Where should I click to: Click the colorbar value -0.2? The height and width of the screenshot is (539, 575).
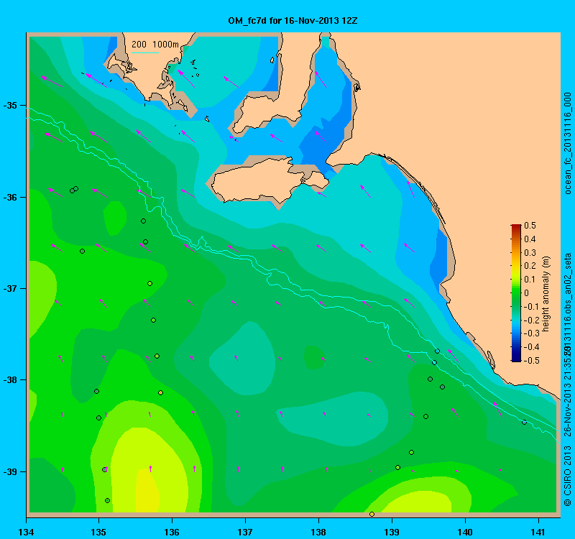click(531, 320)
